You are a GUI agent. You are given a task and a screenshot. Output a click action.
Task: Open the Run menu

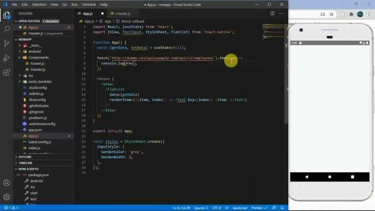coord(74,5)
